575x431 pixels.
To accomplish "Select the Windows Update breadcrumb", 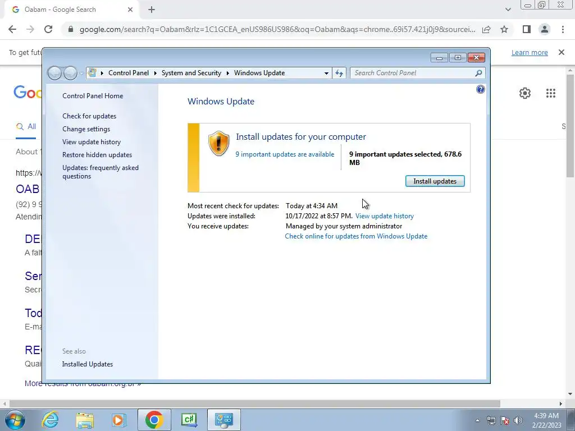I will click(259, 73).
